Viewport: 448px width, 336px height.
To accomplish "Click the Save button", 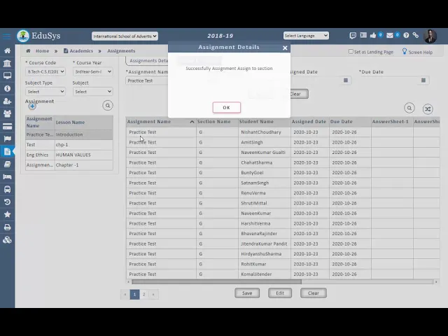I will coord(247,293).
